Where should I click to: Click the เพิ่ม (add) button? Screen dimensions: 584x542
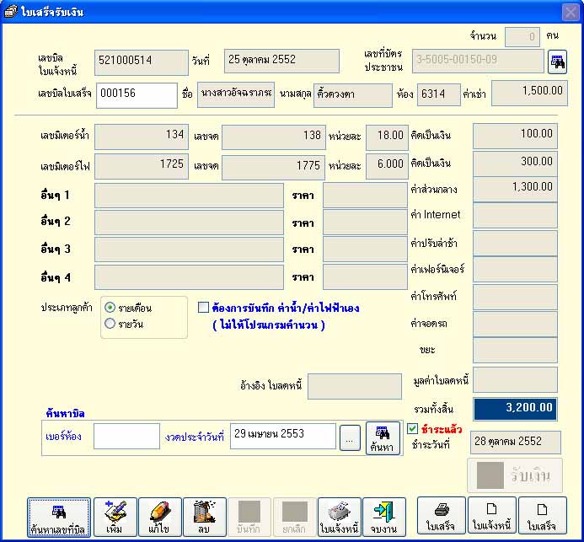coord(115,518)
